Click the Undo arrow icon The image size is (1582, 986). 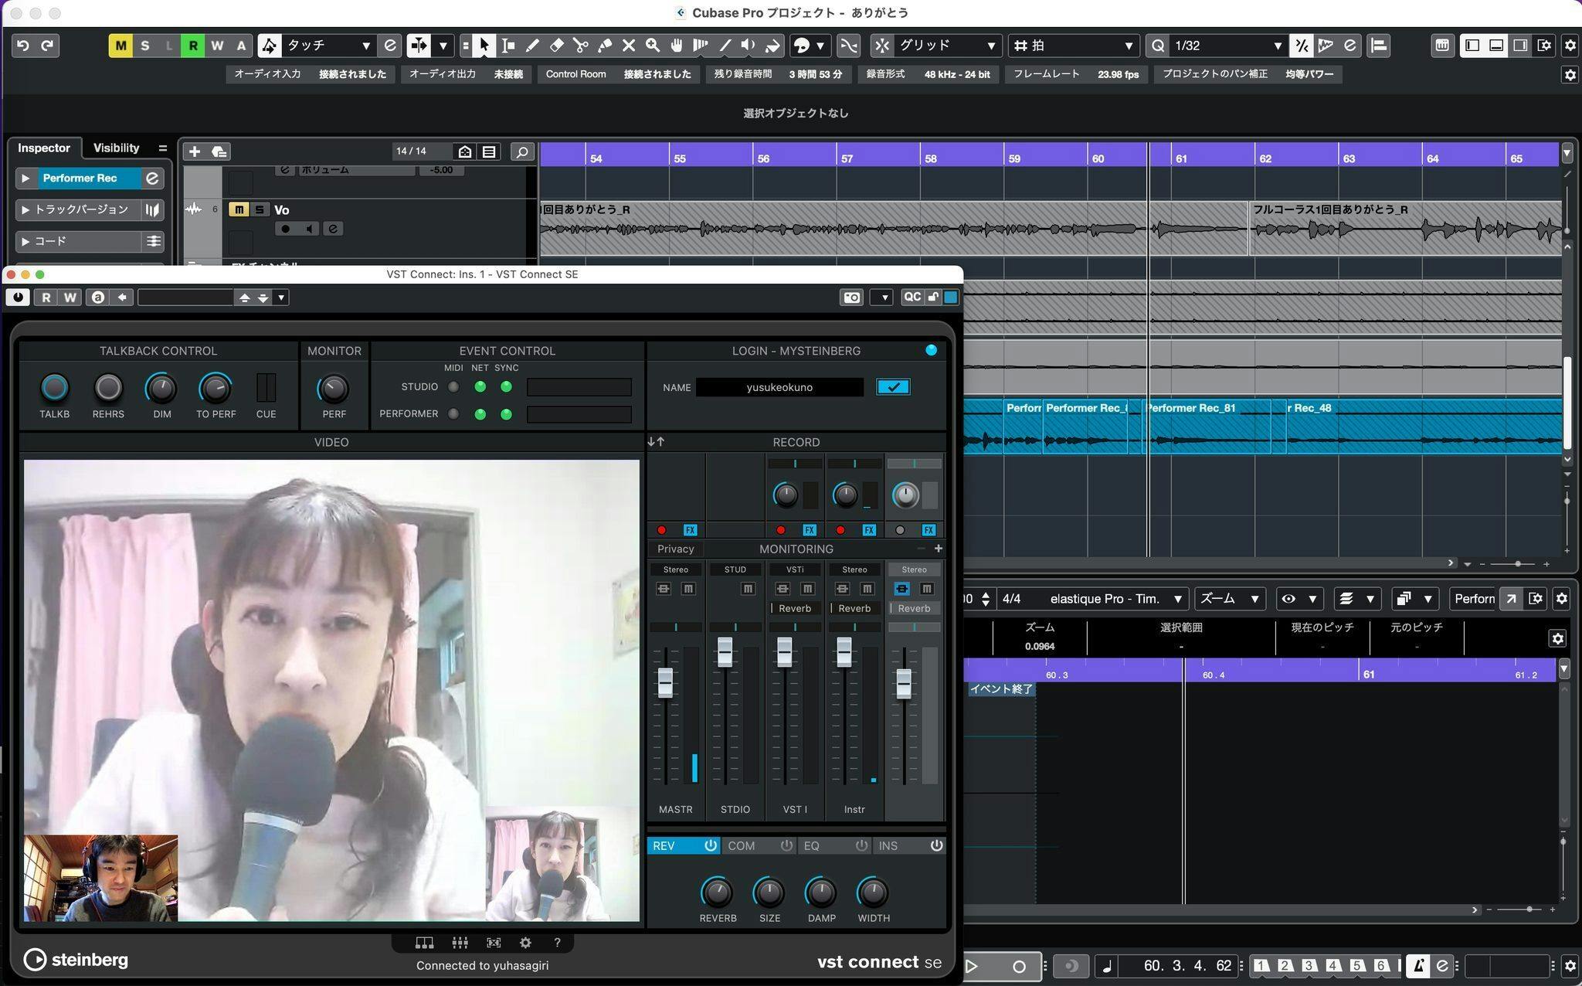pos(23,46)
